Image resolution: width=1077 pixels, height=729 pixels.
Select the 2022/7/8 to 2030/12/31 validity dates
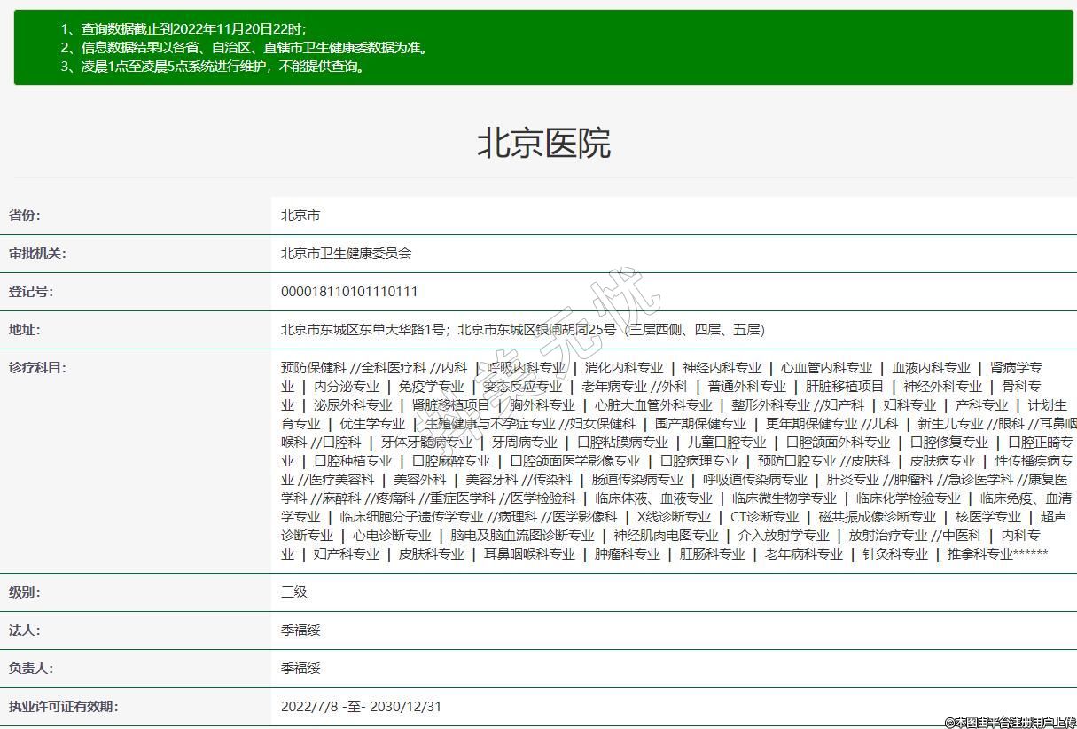coord(361,707)
